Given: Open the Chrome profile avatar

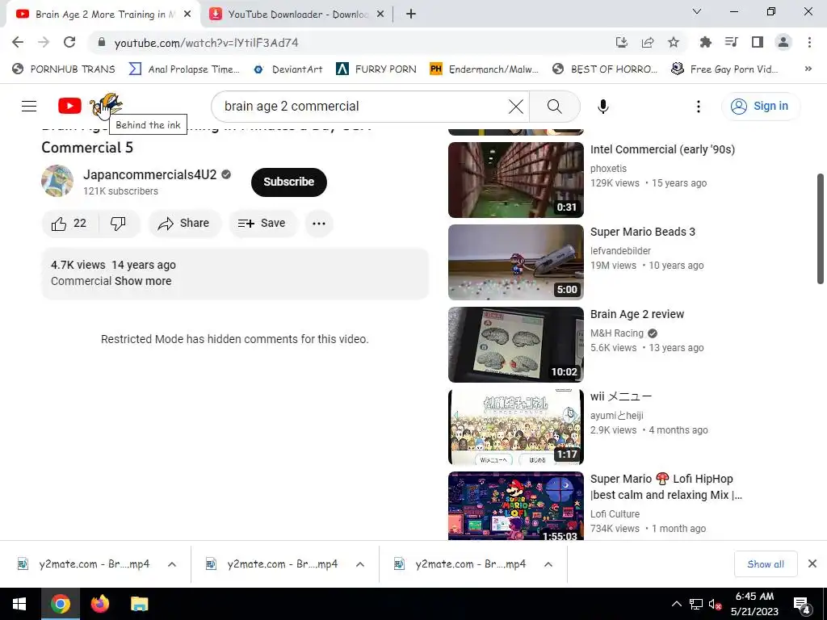Looking at the screenshot, I should click(783, 42).
